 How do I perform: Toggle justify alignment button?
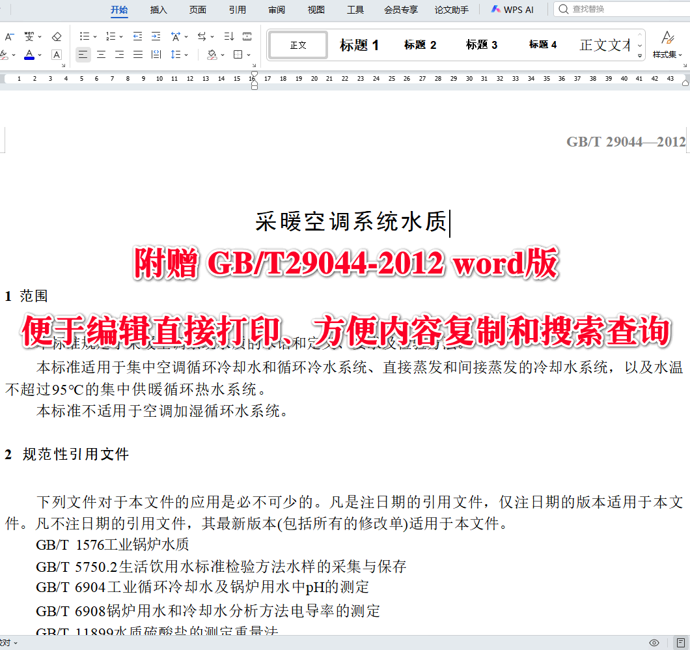138,55
